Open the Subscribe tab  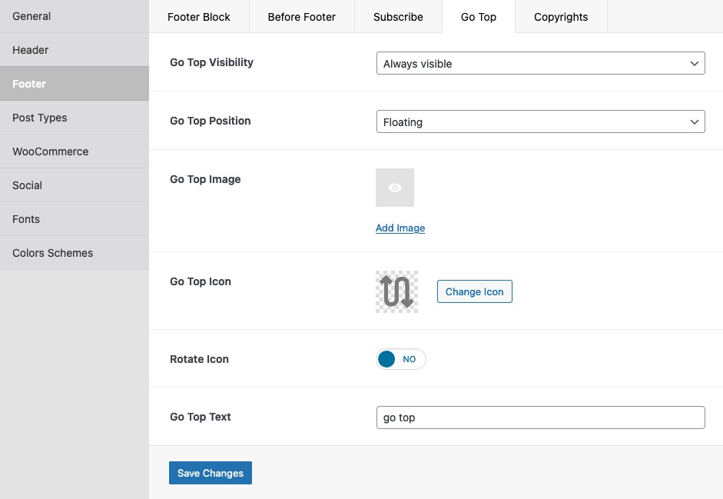[x=398, y=17]
